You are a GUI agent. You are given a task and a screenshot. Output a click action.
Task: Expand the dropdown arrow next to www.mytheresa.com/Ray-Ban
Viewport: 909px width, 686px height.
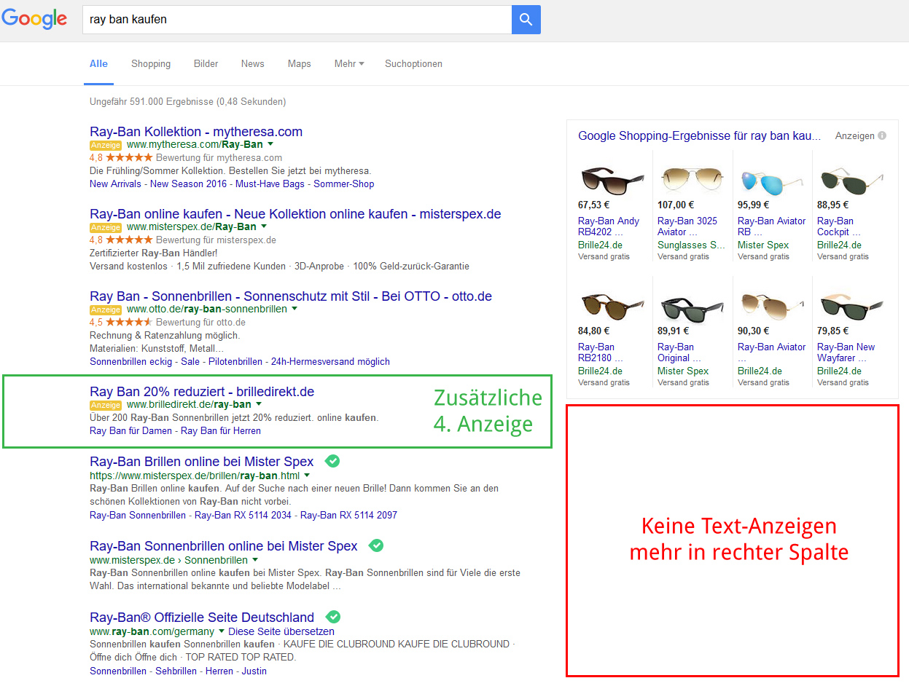click(270, 145)
